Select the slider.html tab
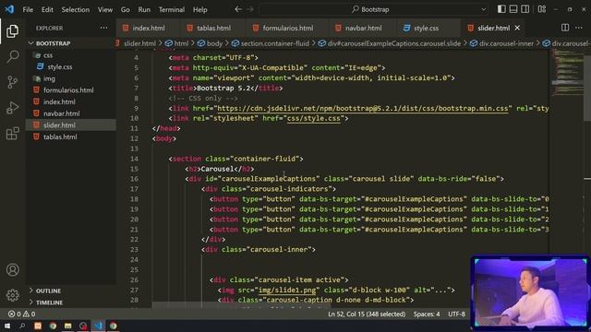 493,28
